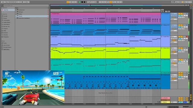Image resolution: width=193 pixels, height=108 pixels.
Task: Arm the 2 Mellow track for recording
Action: [187, 25]
